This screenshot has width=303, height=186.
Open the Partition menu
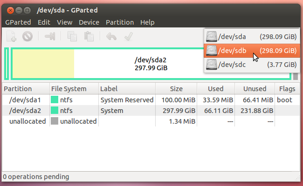tap(120, 22)
